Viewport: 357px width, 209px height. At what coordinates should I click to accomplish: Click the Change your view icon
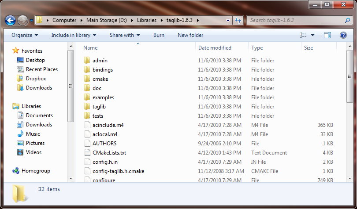pyautogui.click(x=303, y=35)
